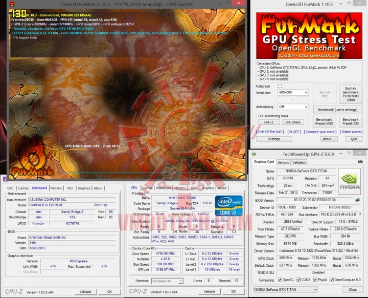Click the Core Speed 4799.96 MHz value
The image size is (368, 298).
click(166, 253)
